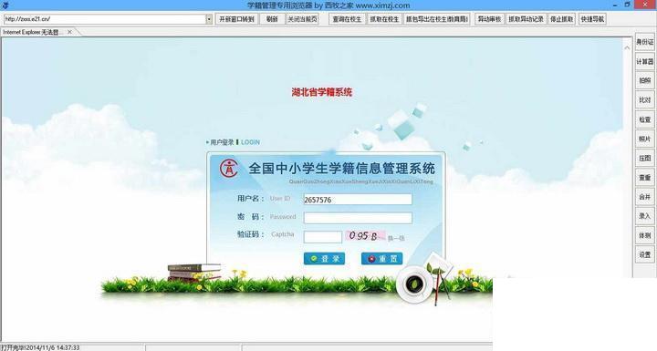Open the 设置 settings sidebar button
This screenshot has width=657, height=351.
644,254
